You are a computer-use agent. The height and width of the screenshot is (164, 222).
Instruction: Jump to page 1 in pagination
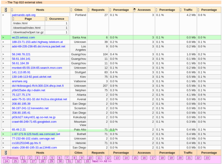click(x=22, y=158)
